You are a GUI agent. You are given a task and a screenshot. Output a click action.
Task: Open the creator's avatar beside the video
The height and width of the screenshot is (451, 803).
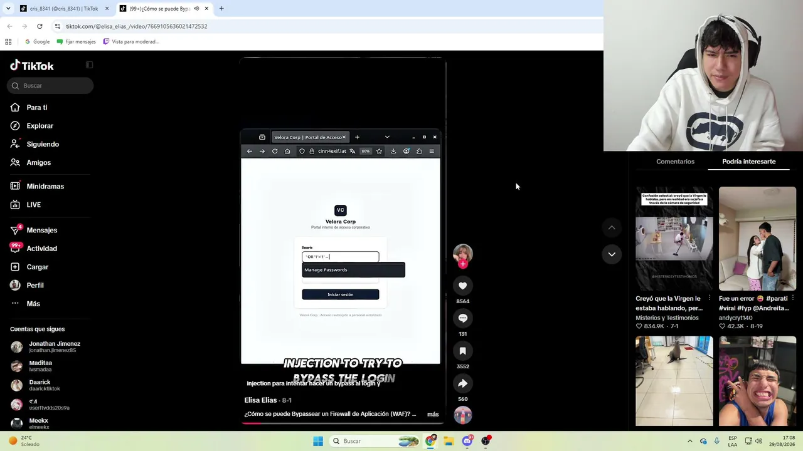point(463,252)
